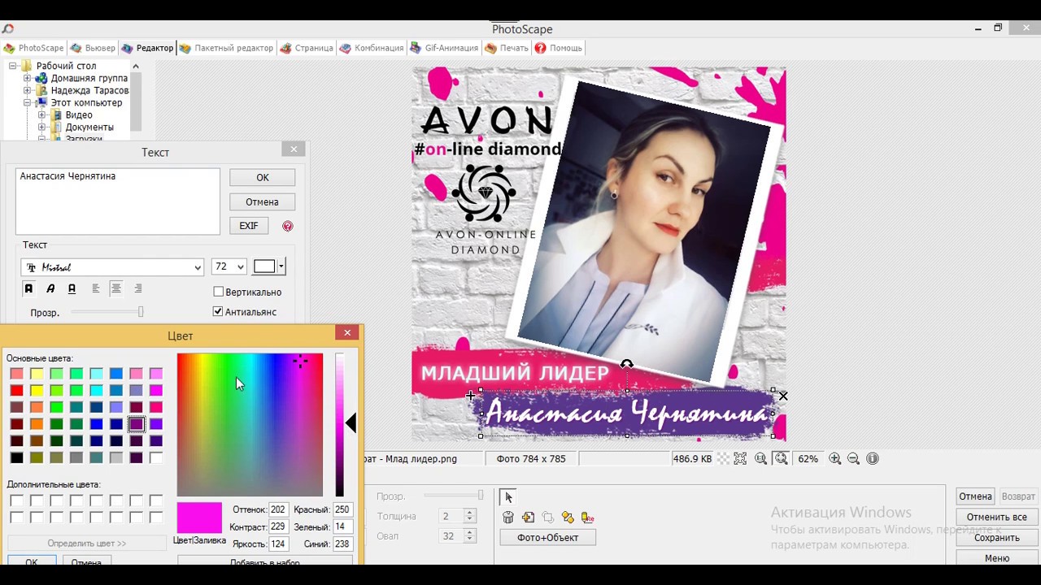This screenshot has width=1041, height=585.
Task: Open the font size 72 dropdown
Action: pos(240,266)
